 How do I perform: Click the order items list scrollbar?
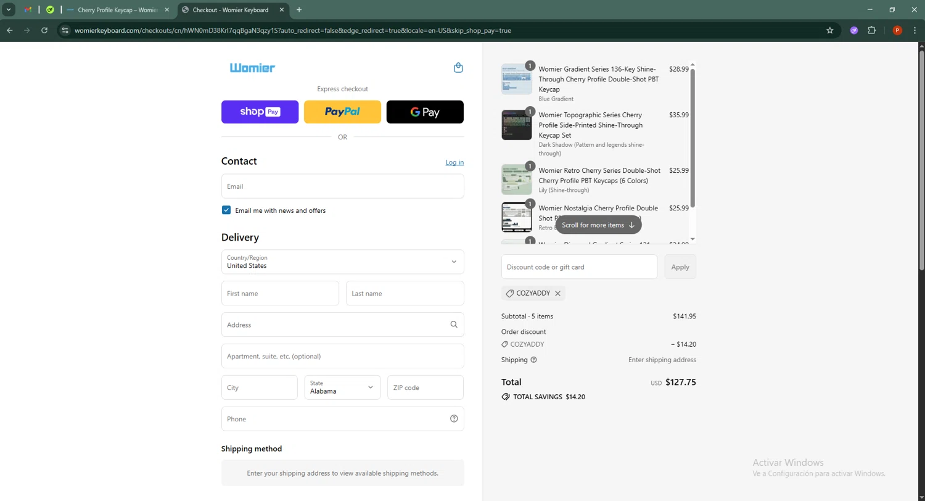point(693,138)
